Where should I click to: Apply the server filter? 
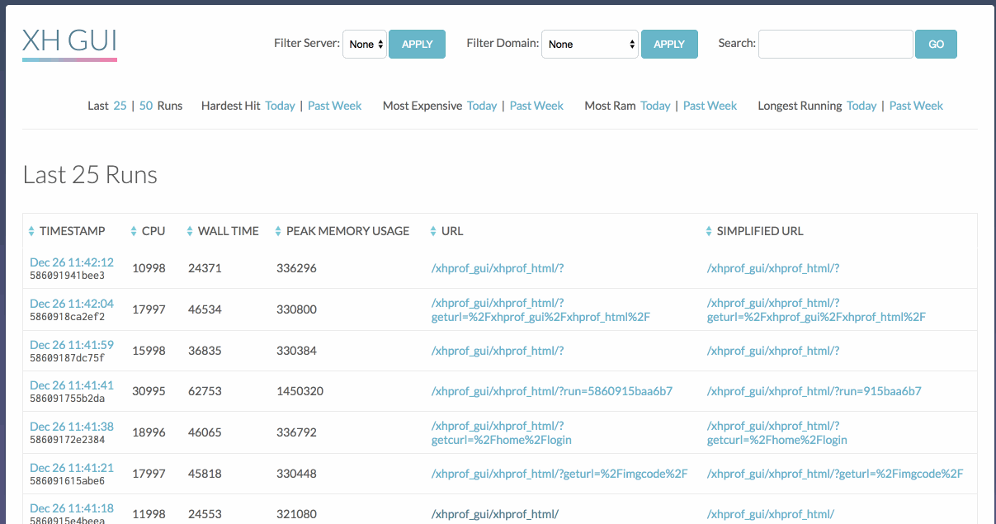(417, 45)
